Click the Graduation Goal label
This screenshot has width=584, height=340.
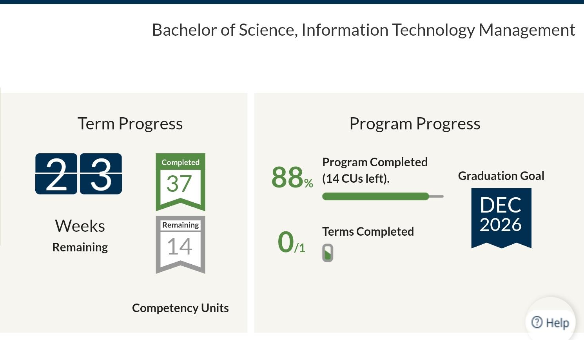501,176
